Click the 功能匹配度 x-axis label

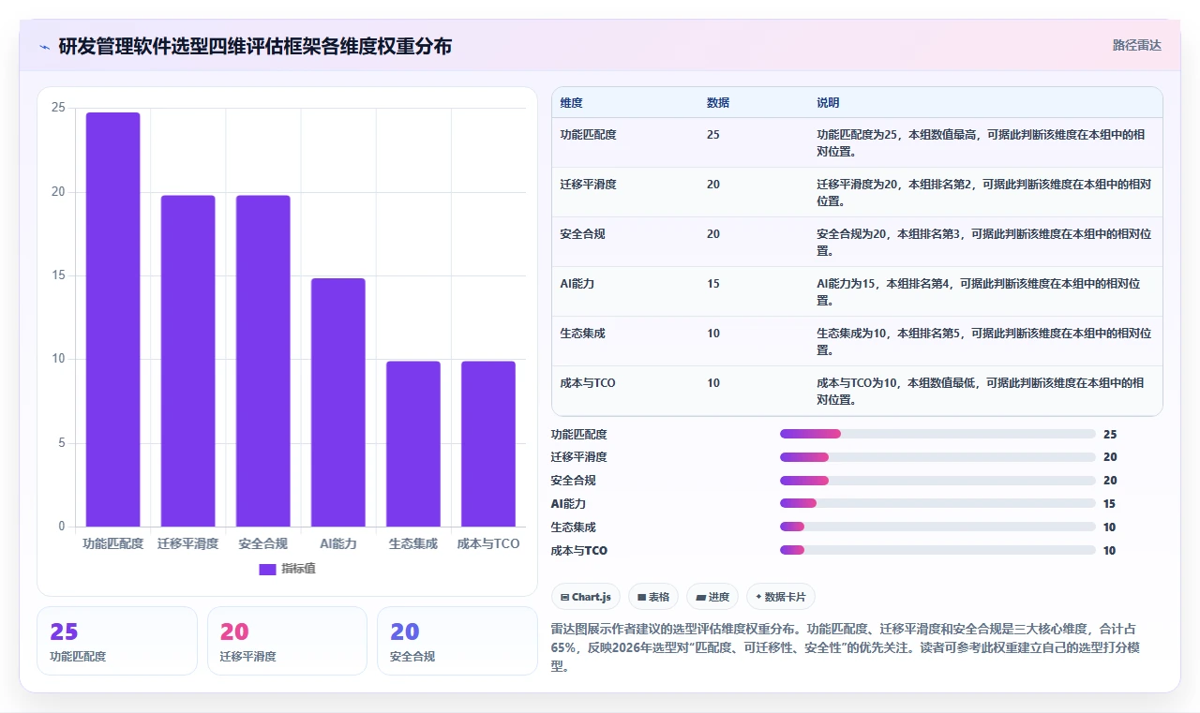tap(113, 543)
